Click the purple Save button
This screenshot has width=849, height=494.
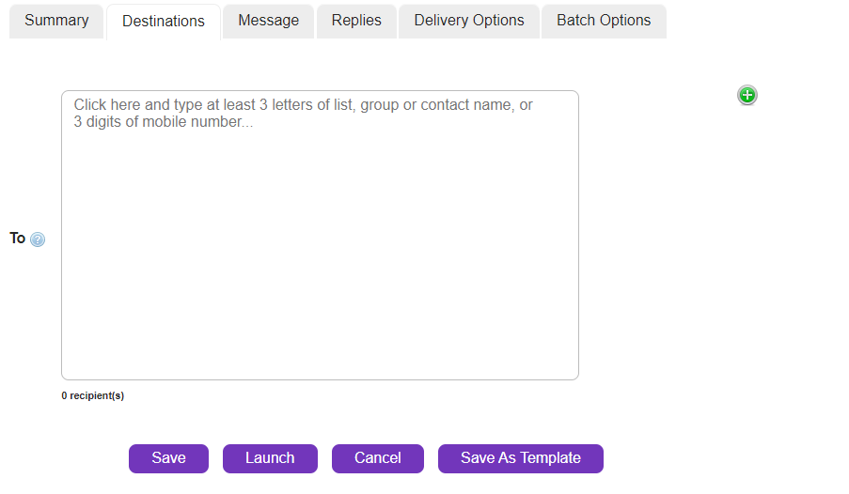coord(168,458)
